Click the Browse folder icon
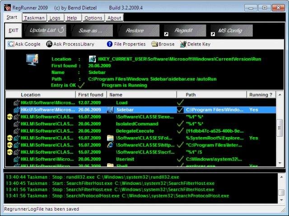Screen dimensions: 289x216 point(154,44)
